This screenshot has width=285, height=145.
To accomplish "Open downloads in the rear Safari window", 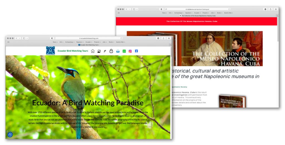I will 265,9.
